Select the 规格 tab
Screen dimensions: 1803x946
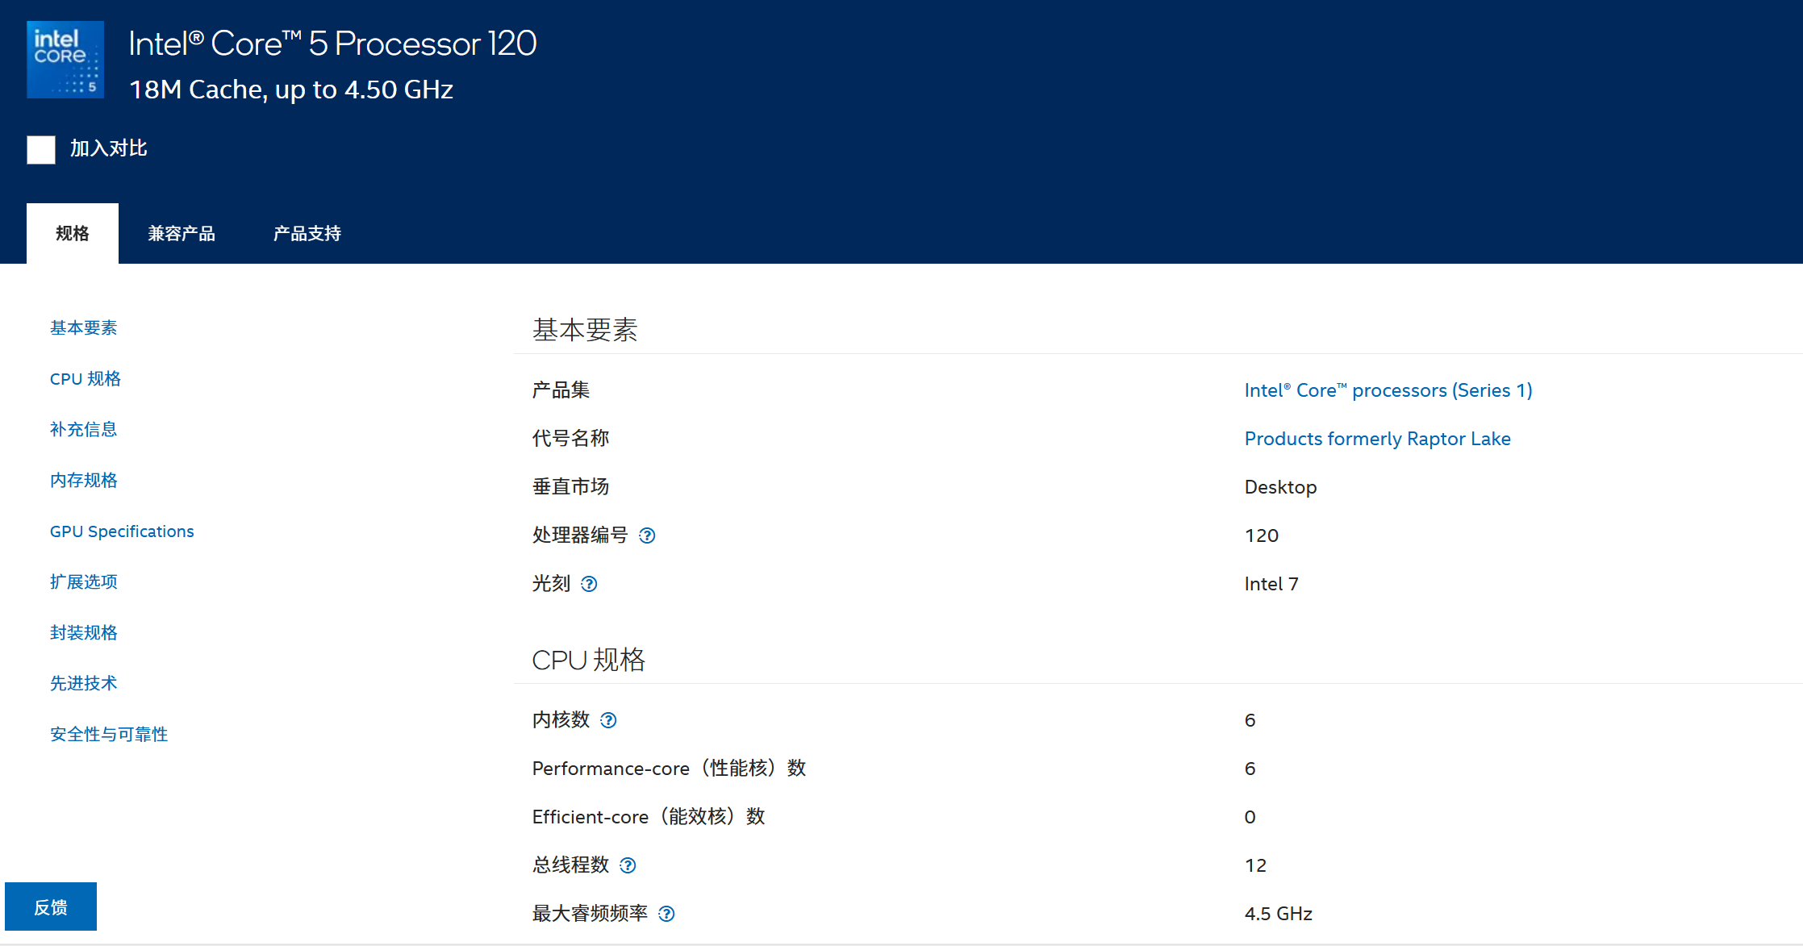pyautogui.click(x=73, y=233)
